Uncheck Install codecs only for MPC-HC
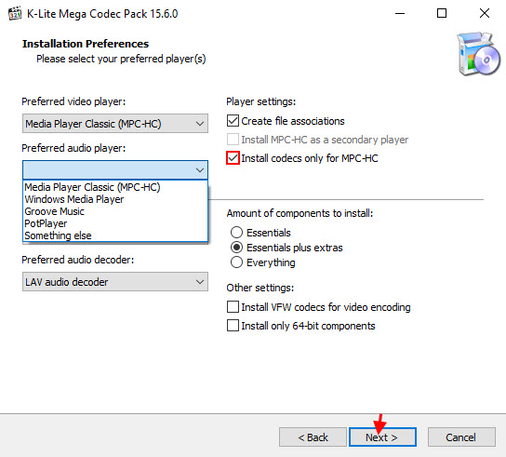This screenshot has width=506, height=457. tap(233, 158)
